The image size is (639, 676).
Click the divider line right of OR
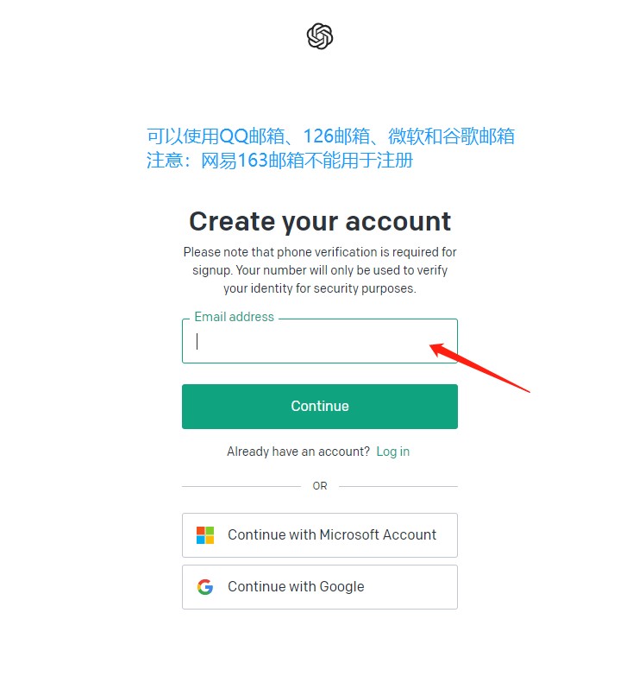398,486
